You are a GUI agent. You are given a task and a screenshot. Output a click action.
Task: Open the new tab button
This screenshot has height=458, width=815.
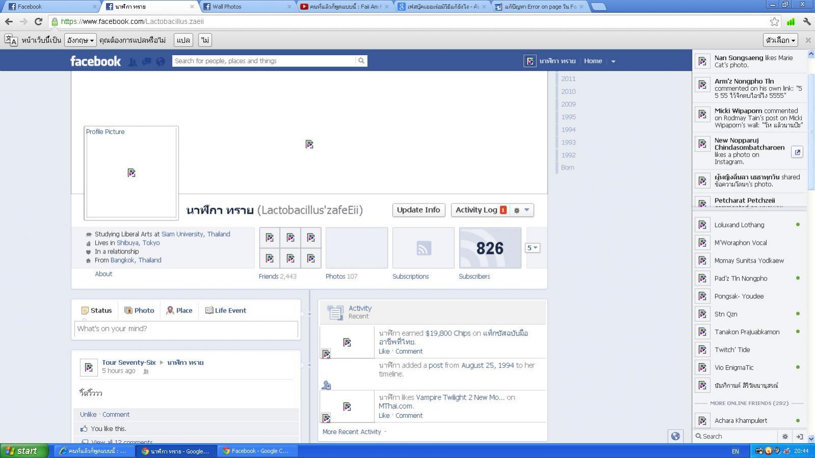click(x=599, y=7)
